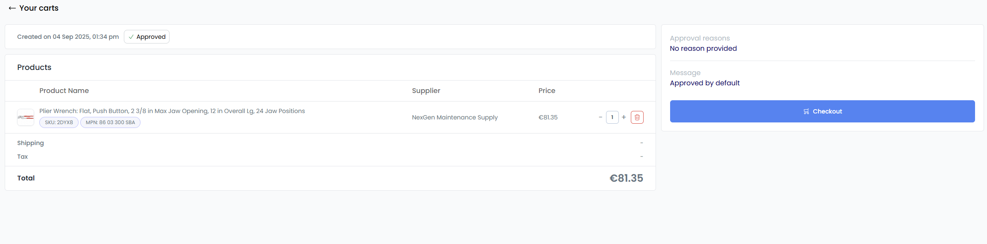Image resolution: width=987 pixels, height=244 pixels.
Task: Click the NexGen Maintenance Supply supplier name
Action: 454,117
